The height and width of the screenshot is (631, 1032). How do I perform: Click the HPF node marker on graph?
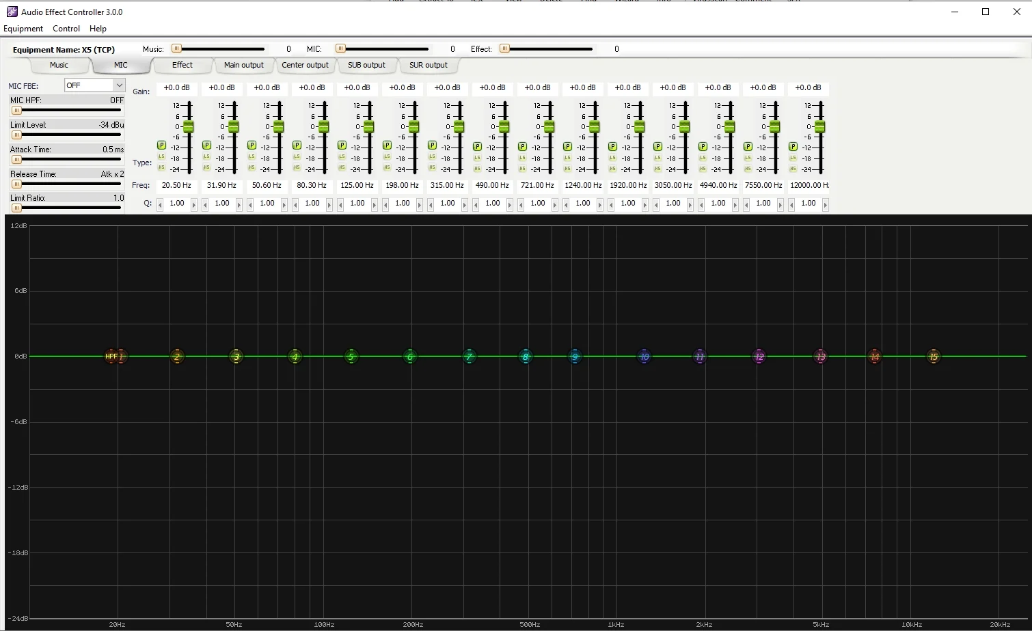(x=111, y=356)
